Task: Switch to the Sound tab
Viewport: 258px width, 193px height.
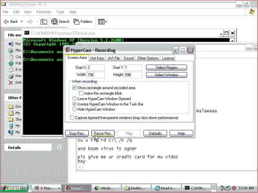Action: [128, 58]
